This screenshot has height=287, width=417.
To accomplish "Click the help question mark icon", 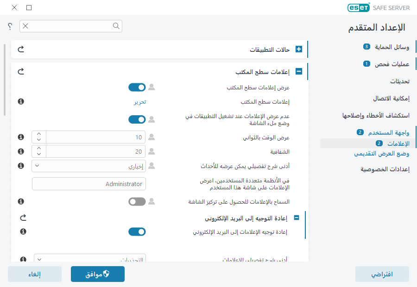I will point(10,26).
